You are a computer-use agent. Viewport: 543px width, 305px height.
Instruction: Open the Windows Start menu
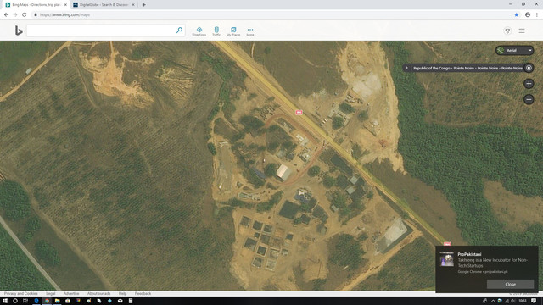click(5, 301)
